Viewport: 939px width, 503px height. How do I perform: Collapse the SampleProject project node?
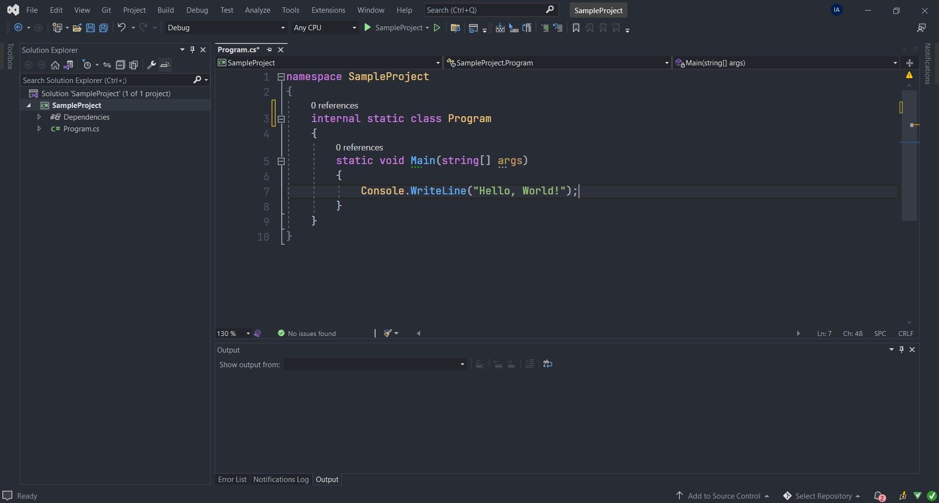pyautogui.click(x=29, y=105)
